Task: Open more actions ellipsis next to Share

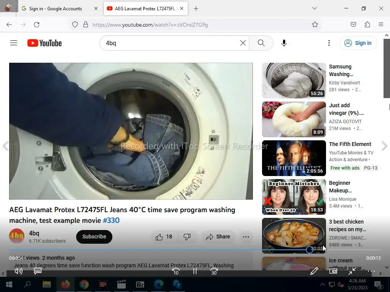Action: (x=246, y=236)
